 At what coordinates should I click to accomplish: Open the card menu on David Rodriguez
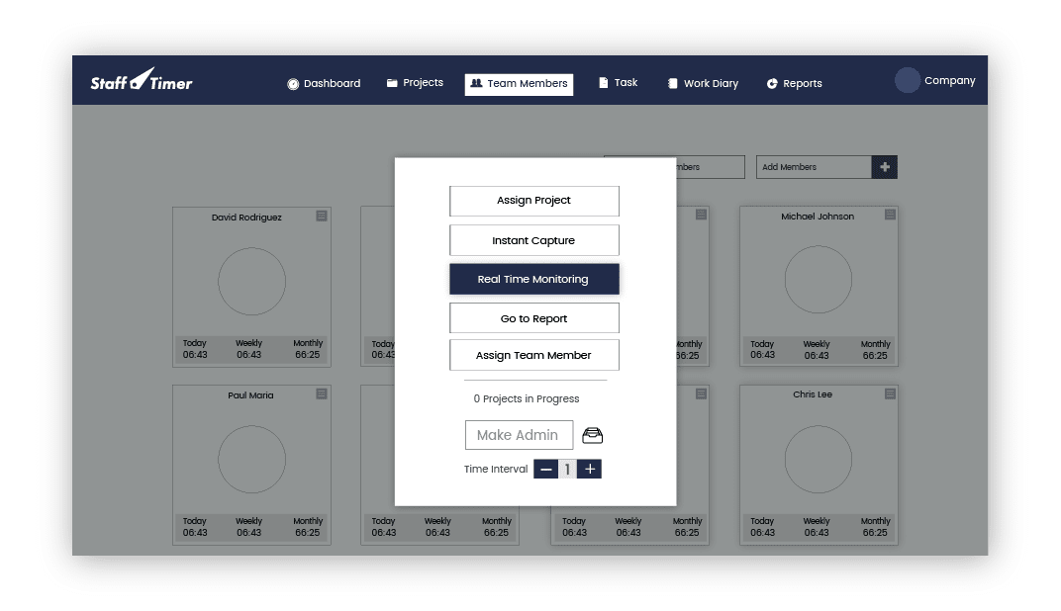tap(321, 217)
